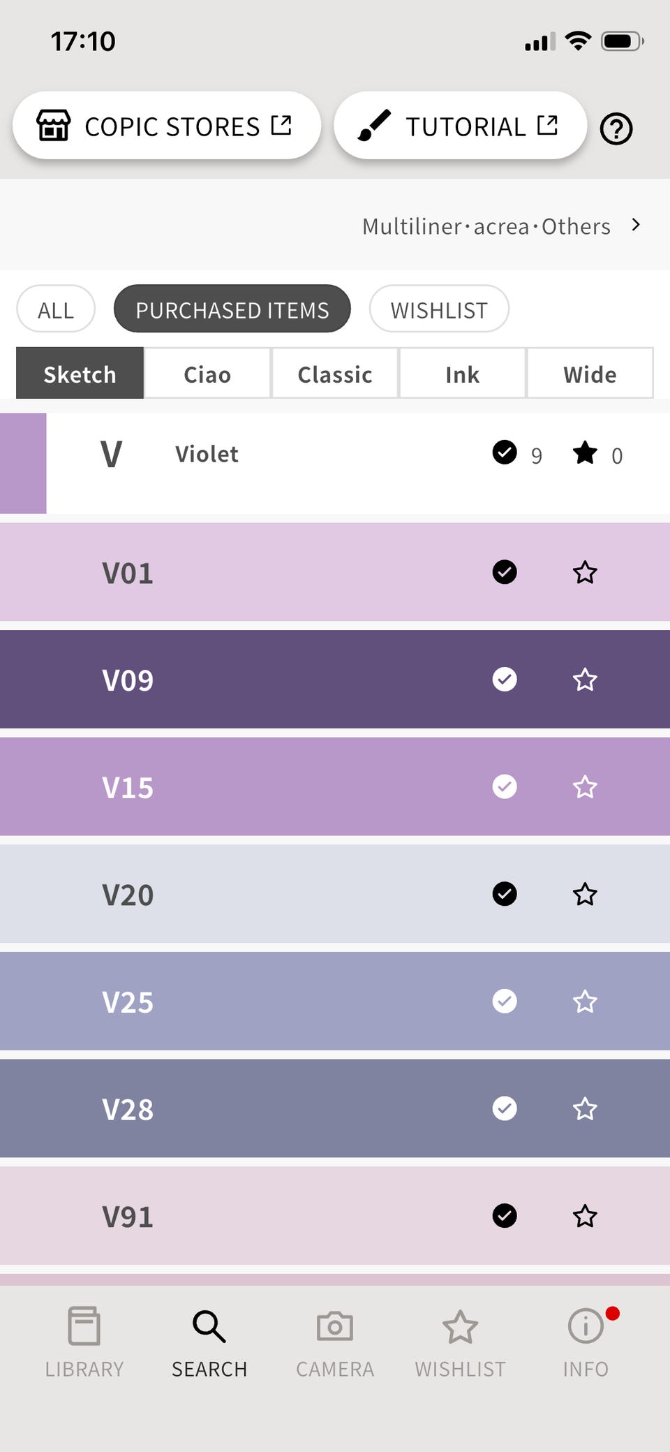Switch to the Ciao tab
The height and width of the screenshot is (1452, 670).
[x=207, y=374]
